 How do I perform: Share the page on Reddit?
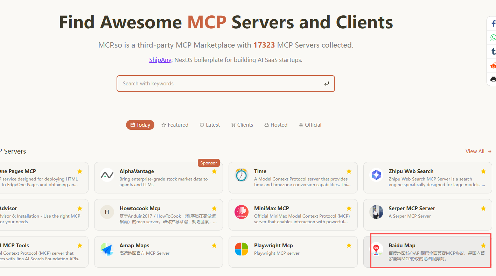[492, 65]
